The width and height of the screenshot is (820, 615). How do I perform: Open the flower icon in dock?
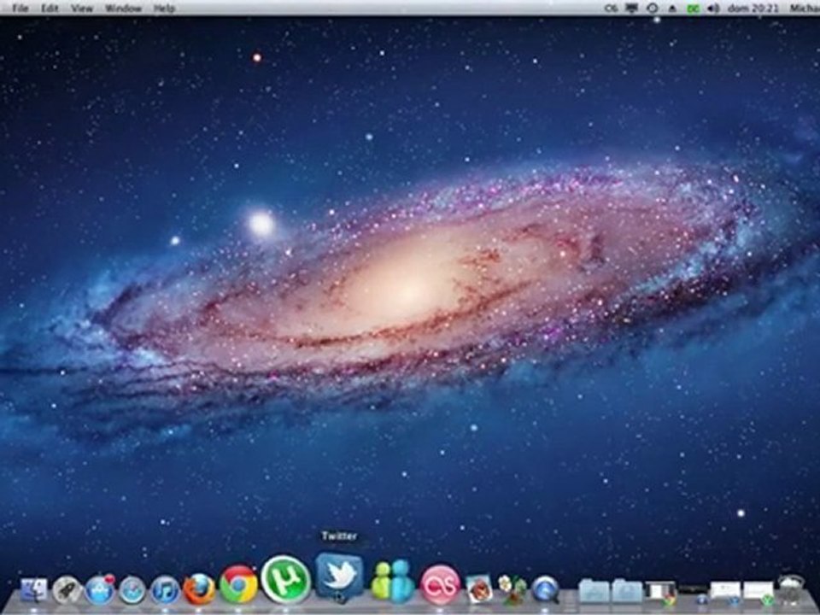(512, 589)
